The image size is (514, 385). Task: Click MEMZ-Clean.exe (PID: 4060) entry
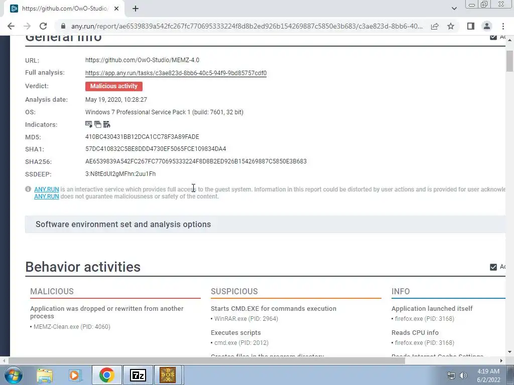click(x=72, y=327)
